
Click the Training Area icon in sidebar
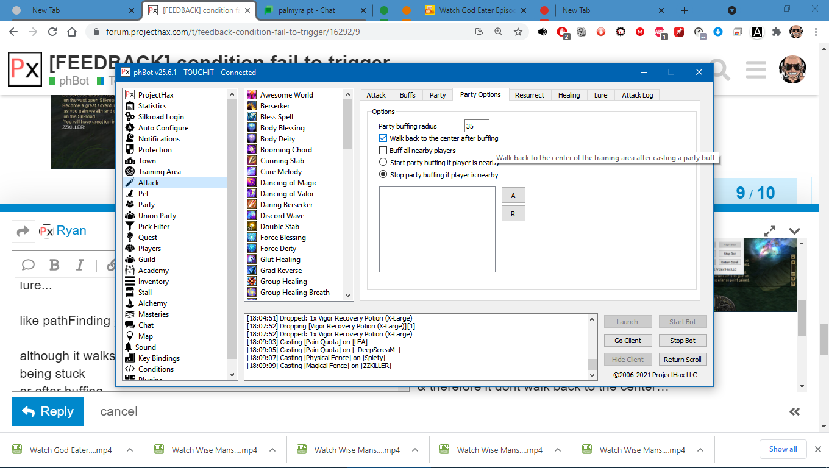[x=129, y=172]
